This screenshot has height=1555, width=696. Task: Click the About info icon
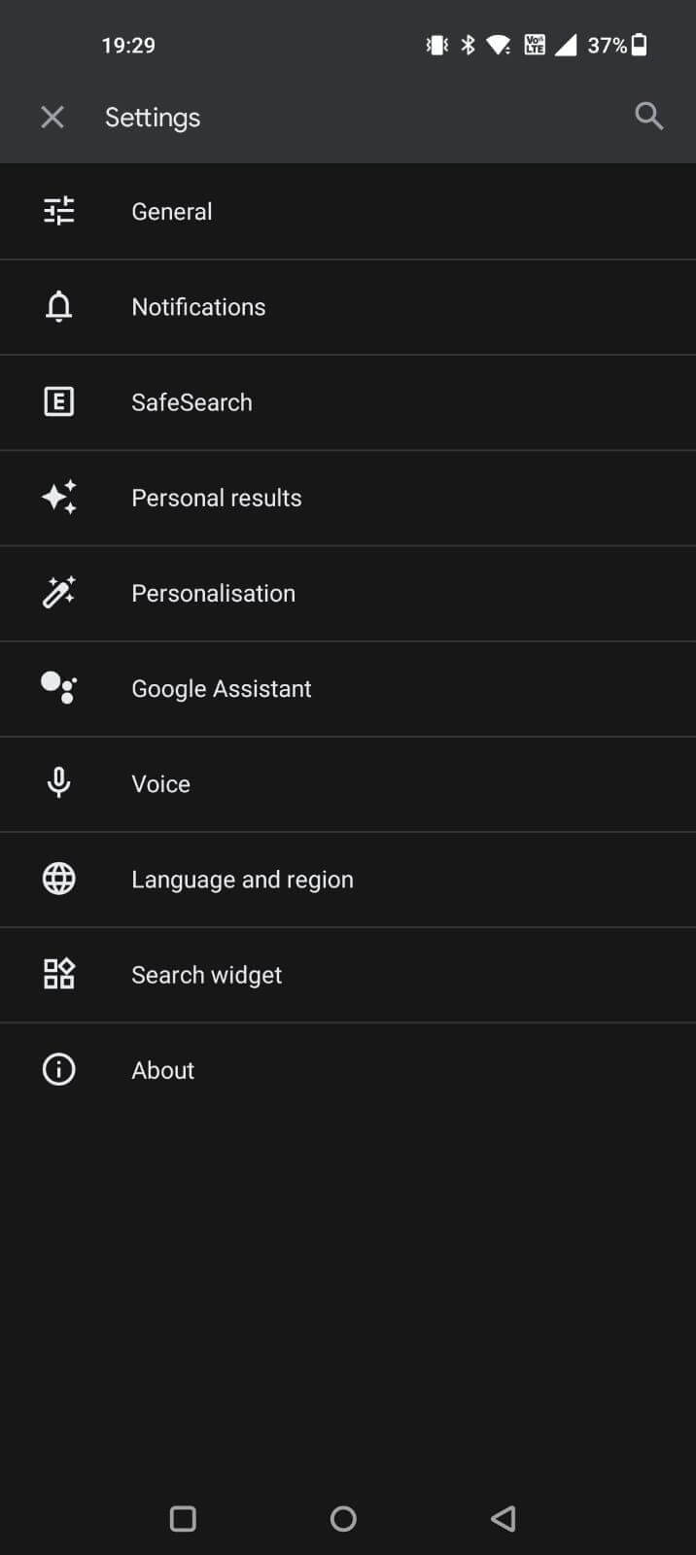coord(58,1069)
